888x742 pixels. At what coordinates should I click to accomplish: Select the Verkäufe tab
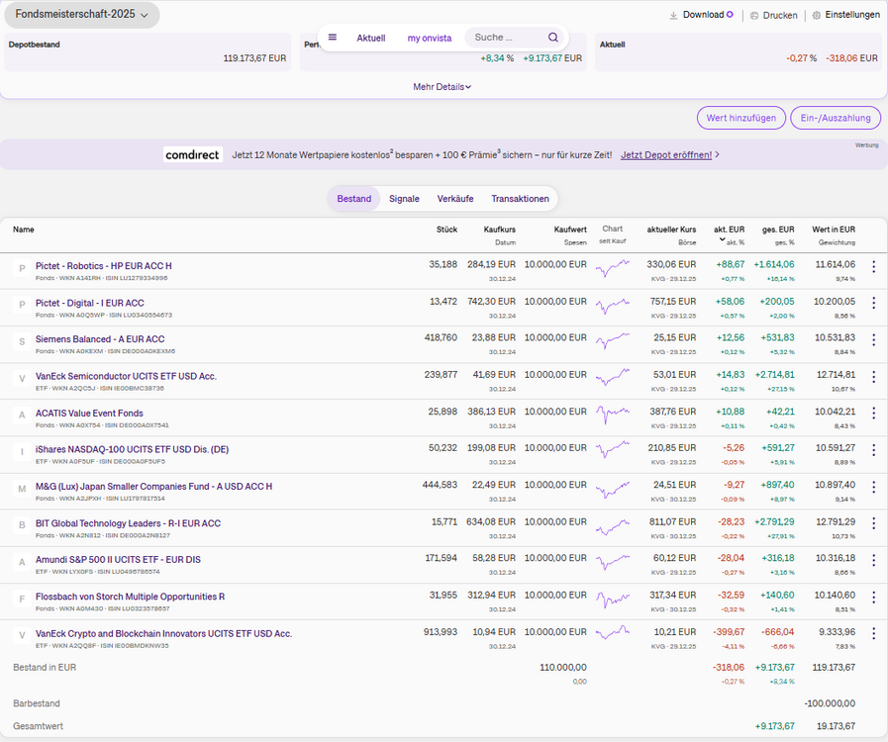pyautogui.click(x=454, y=199)
